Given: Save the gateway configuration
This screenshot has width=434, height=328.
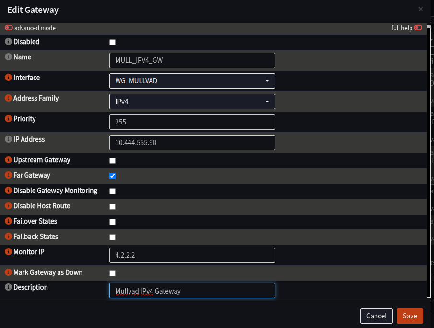Looking at the screenshot, I should coord(410,316).
